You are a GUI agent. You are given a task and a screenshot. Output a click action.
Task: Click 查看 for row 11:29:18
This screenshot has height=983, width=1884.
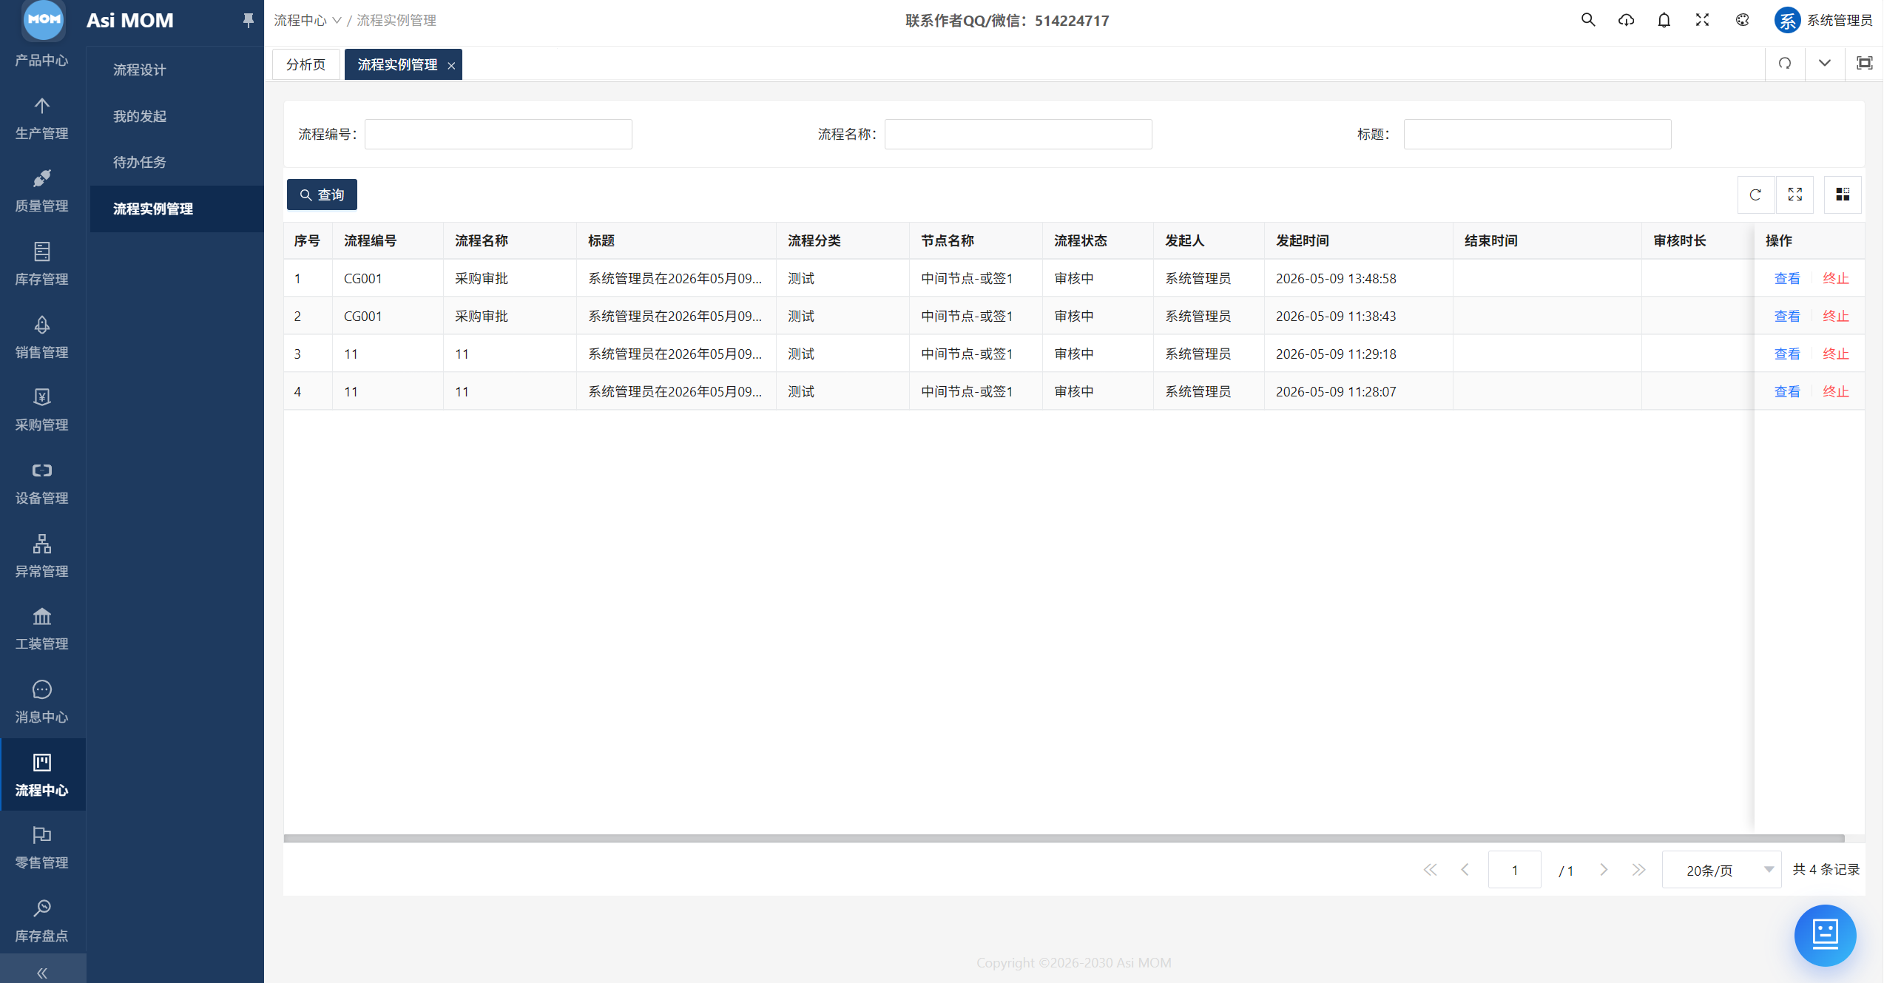tap(1787, 354)
